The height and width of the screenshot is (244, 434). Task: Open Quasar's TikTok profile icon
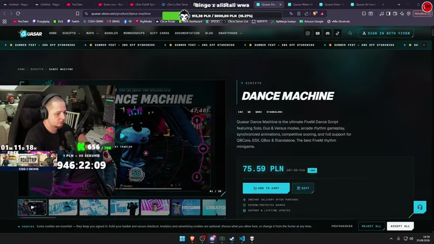(337, 33)
